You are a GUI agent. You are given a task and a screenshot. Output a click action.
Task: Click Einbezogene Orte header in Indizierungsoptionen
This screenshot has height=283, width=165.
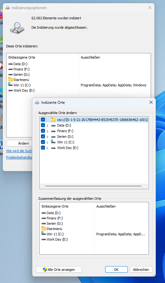[x=22, y=57]
